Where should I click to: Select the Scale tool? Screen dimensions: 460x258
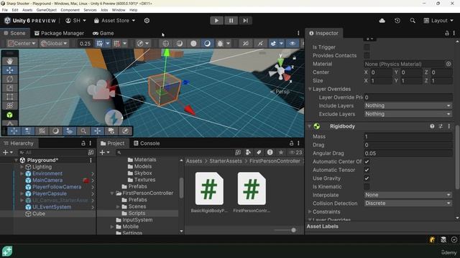click(x=9, y=87)
